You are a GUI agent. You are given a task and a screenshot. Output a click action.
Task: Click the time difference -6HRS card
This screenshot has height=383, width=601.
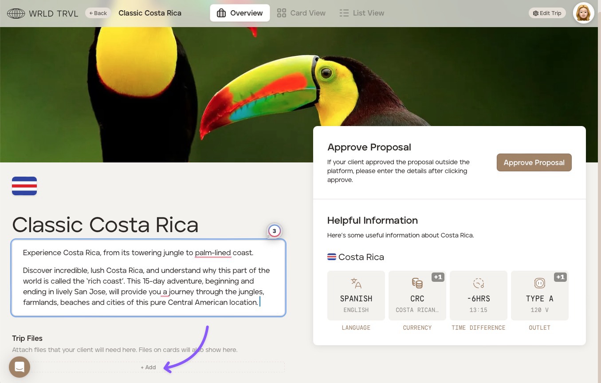tap(478, 296)
